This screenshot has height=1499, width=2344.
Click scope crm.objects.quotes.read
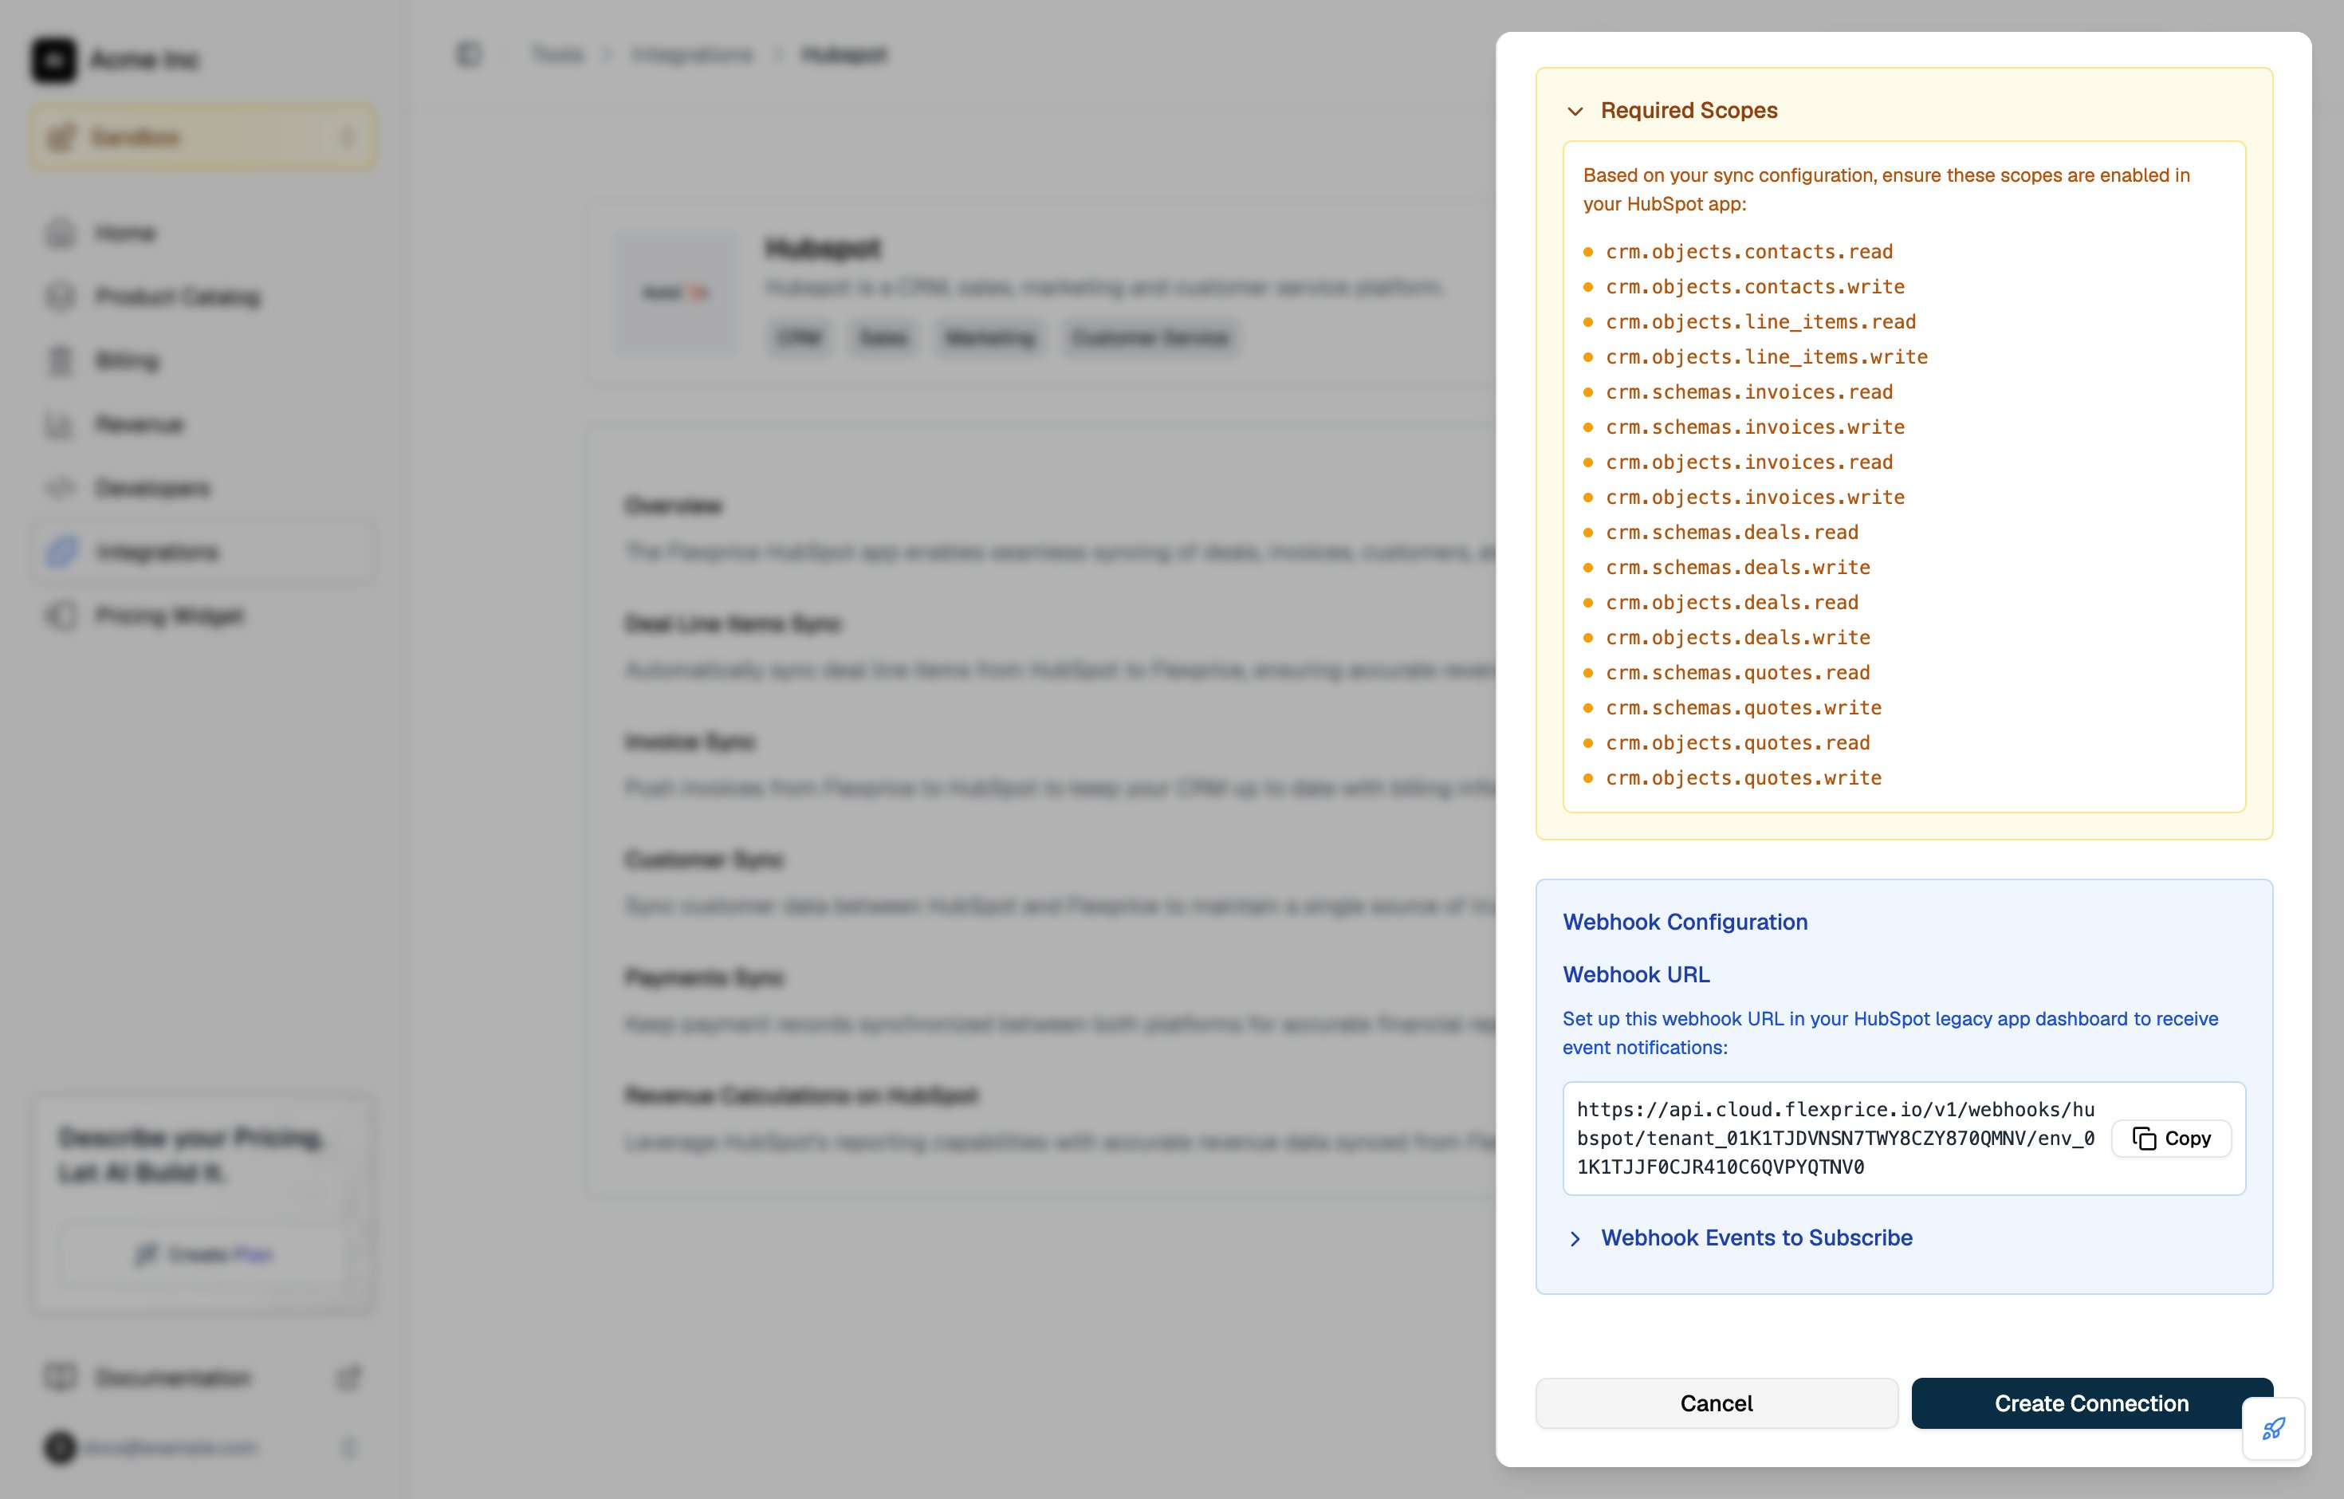(x=1737, y=742)
